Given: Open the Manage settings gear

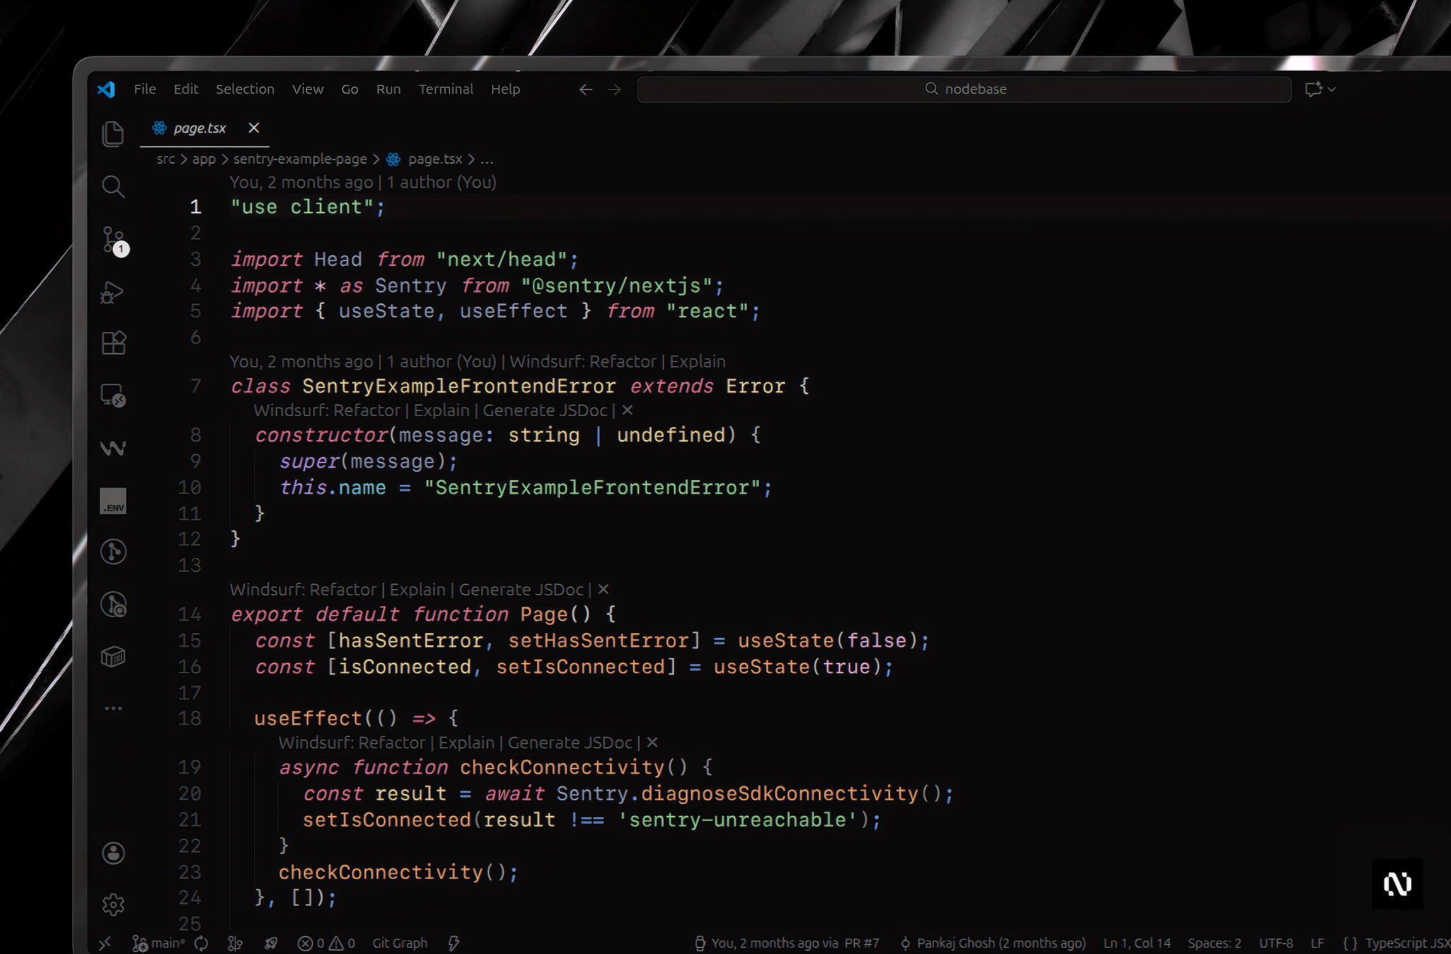Looking at the screenshot, I should (113, 904).
